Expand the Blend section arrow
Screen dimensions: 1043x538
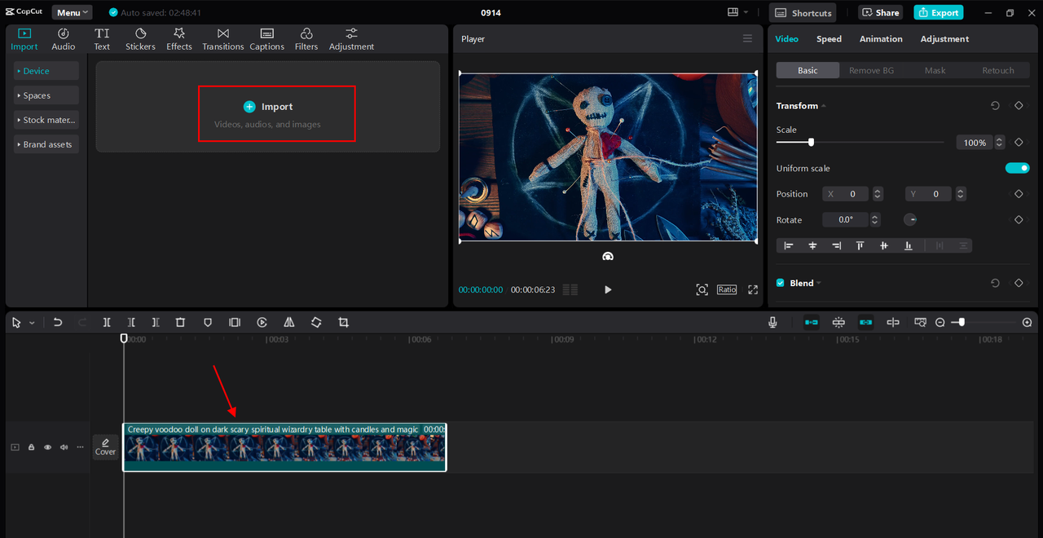(x=819, y=283)
